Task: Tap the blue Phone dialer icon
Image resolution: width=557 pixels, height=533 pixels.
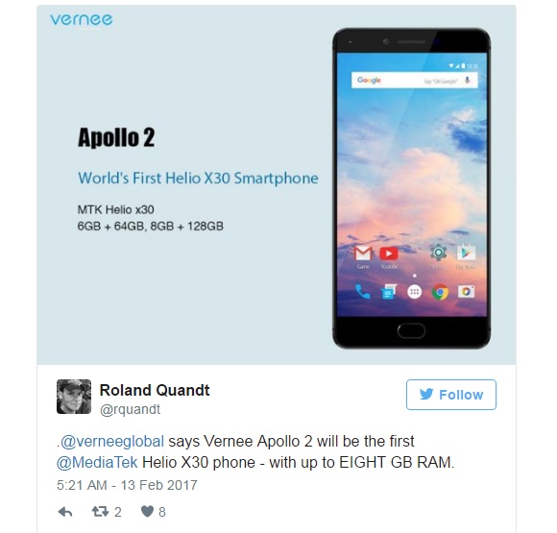Action: click(x=363, y=292)
